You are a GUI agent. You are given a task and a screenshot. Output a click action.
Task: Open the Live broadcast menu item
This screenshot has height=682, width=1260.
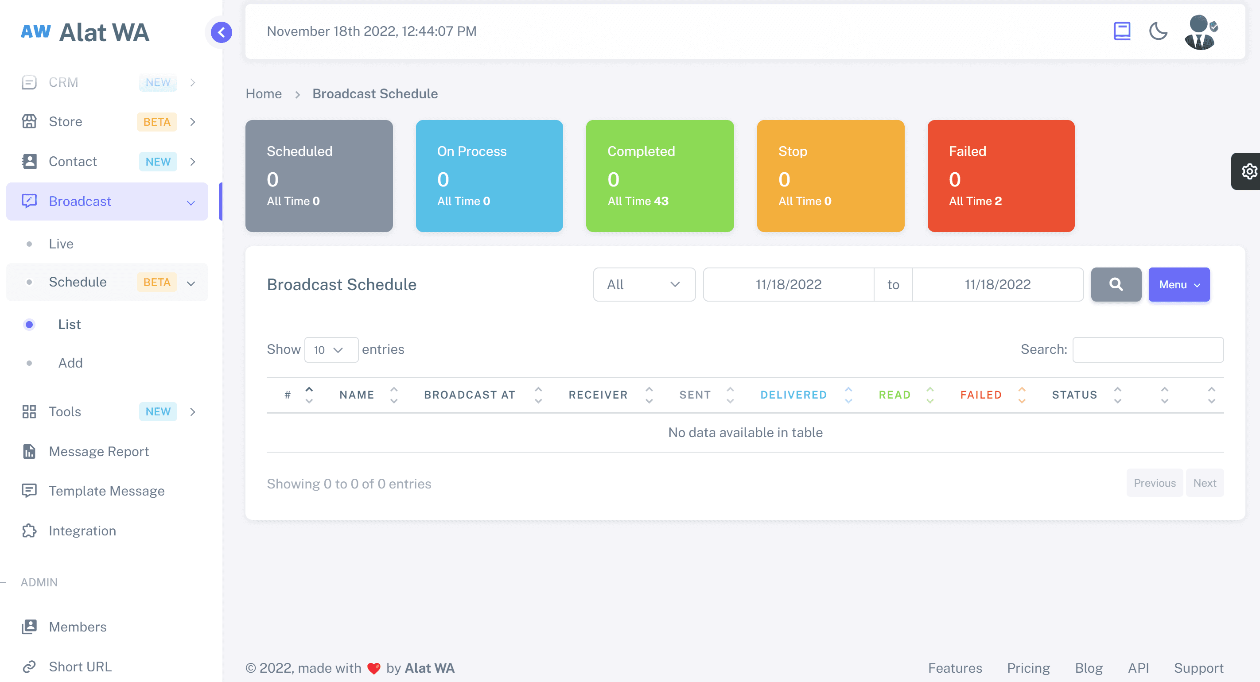[61, 244]
